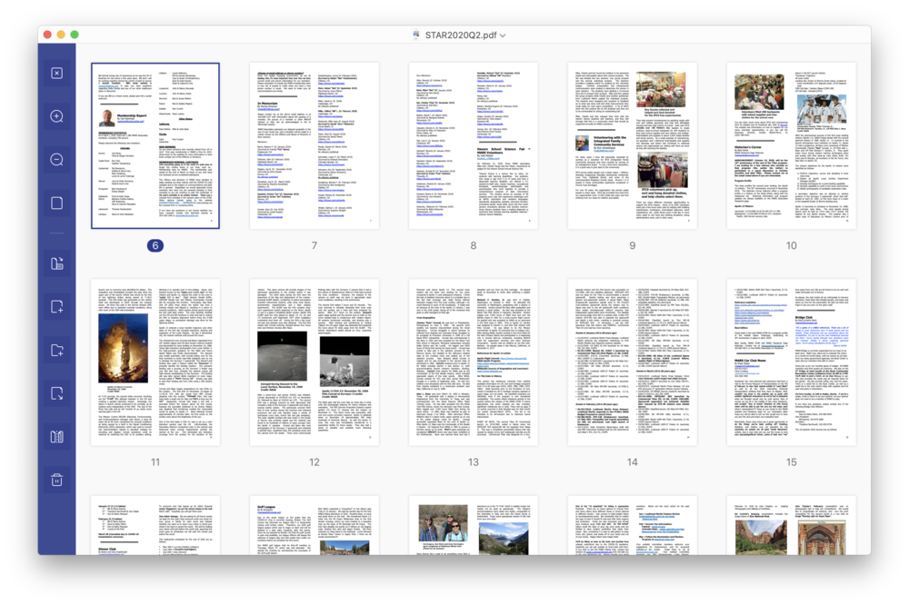This screenshot has height=605, width=909.
Task: Select page 9 thumbnail
Action: (x=633, y=145)
